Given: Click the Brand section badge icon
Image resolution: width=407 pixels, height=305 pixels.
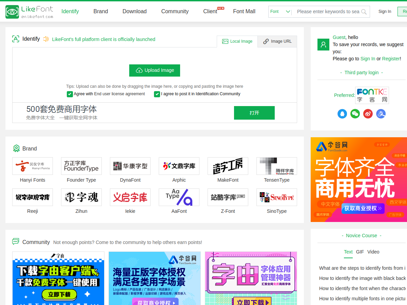Looking at the screenshot, I should [16, 148].
